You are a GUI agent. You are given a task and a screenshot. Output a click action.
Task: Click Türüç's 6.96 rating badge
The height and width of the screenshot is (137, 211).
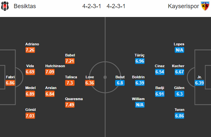(140, 61)
